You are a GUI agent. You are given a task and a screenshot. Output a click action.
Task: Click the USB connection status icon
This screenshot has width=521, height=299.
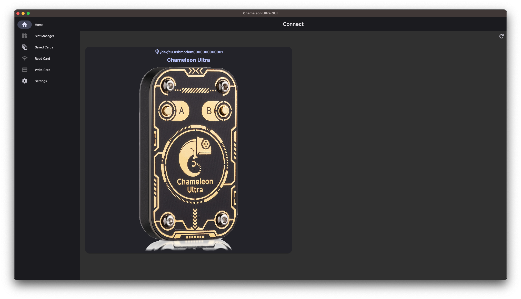pos(156,52)
